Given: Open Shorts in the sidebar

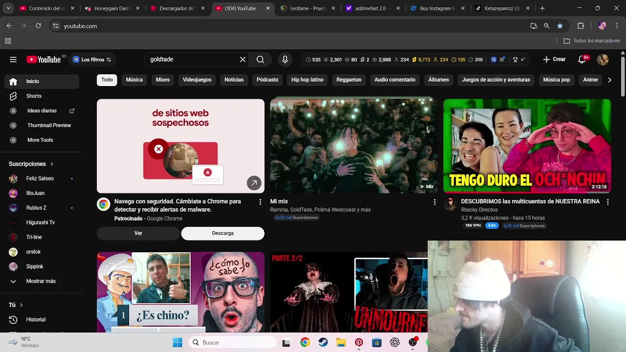Looking at the screenshot, I should click(42, 96).
